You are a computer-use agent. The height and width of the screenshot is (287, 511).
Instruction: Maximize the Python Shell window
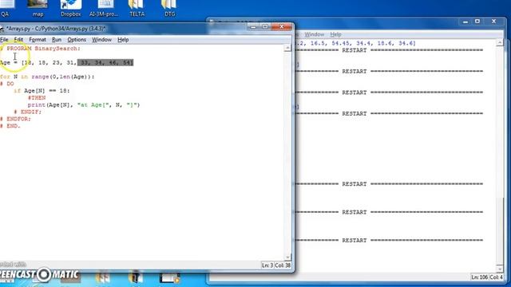[x=477, y=22]
